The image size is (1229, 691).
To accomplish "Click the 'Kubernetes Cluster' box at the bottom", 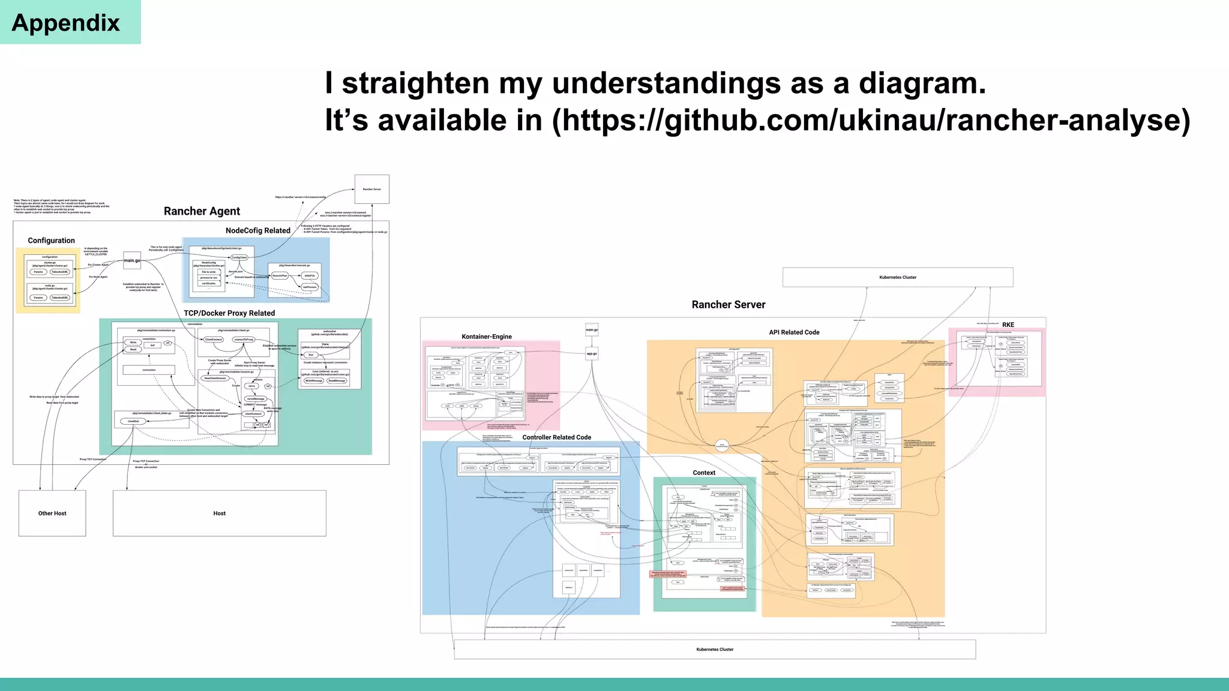I will (x=715, y=650).
